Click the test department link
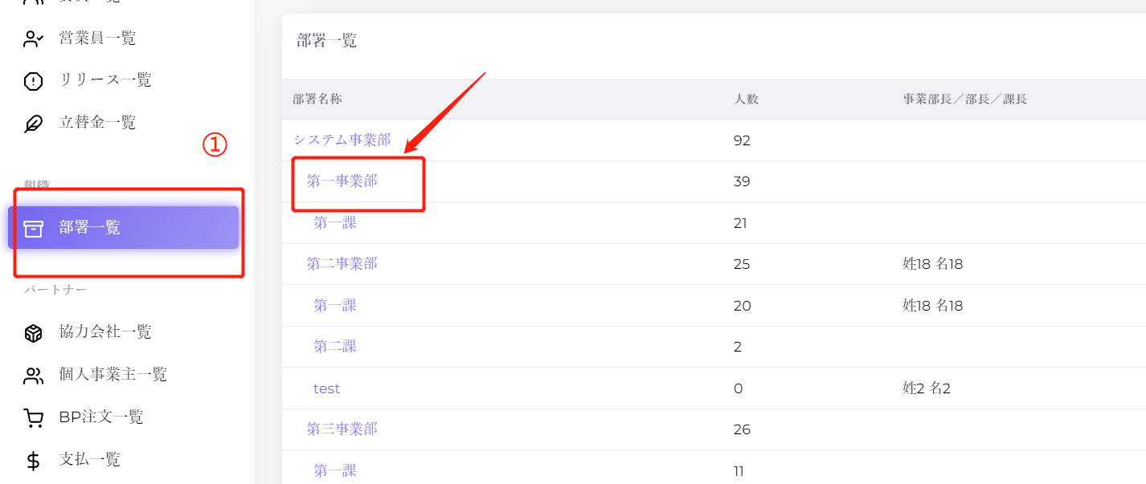This screenshot has height=484, width=1146. click(326, 388)
